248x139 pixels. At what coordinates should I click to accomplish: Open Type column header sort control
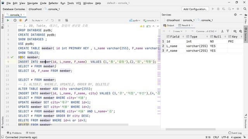click(207, 37)
